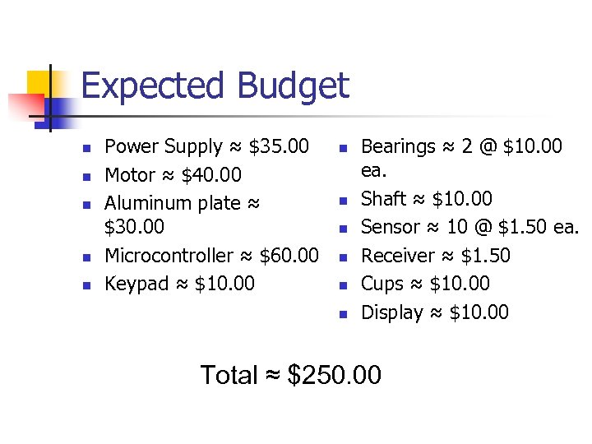This screenshot has height=444, width=592.
Task: Click the "Shaft ≈ $10.00" item
Action: [427, 199]
